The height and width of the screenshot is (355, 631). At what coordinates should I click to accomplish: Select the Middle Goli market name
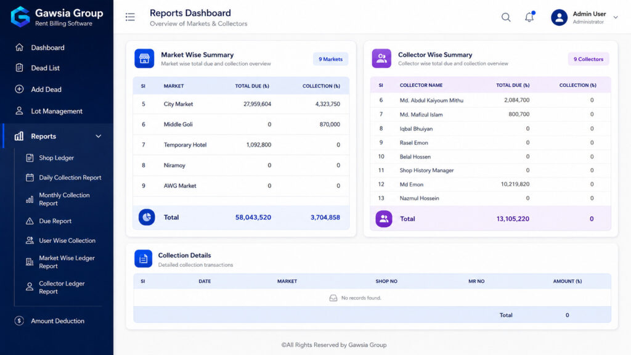178,124
